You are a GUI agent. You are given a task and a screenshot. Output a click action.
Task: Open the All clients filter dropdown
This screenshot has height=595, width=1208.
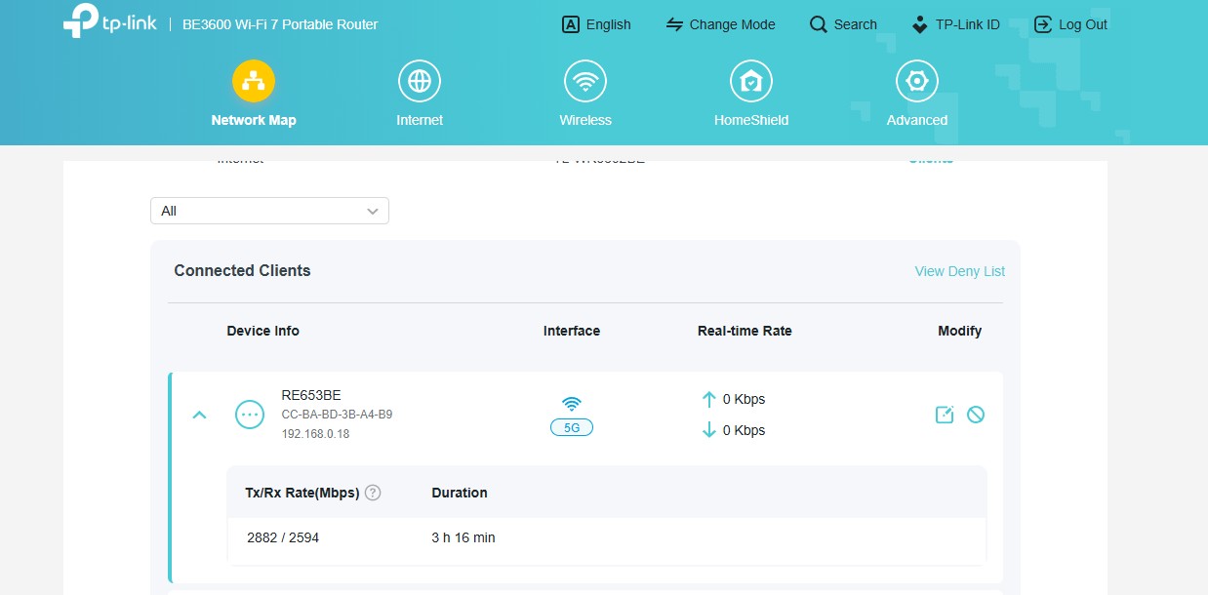tap(269, 211)
